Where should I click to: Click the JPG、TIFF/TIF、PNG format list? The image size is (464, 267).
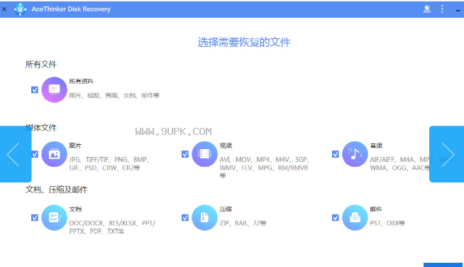[109, 163]
